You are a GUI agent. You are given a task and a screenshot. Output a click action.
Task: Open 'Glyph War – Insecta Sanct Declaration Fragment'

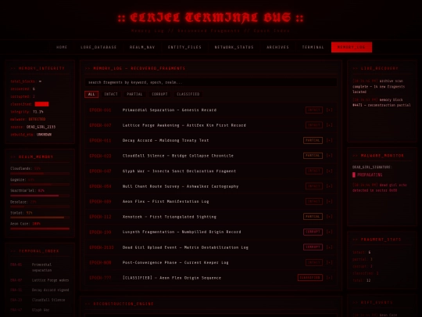(x=179, y=171)
